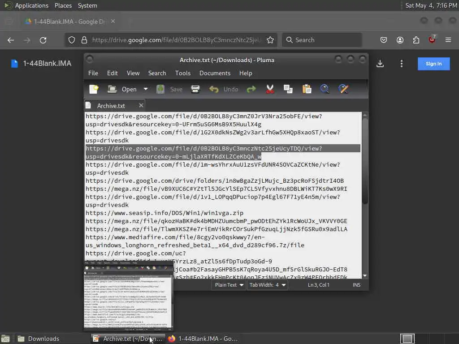Open the Search menu in Pluma
Image resolution: width=459 pixels, height=344 pixels.
pos(157,73)
